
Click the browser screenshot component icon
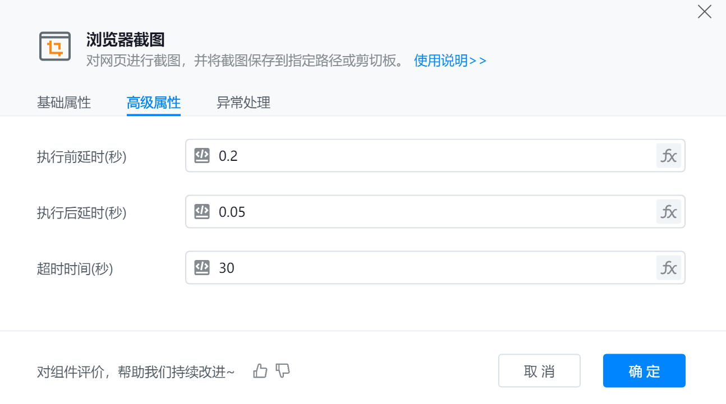[55, 47]
